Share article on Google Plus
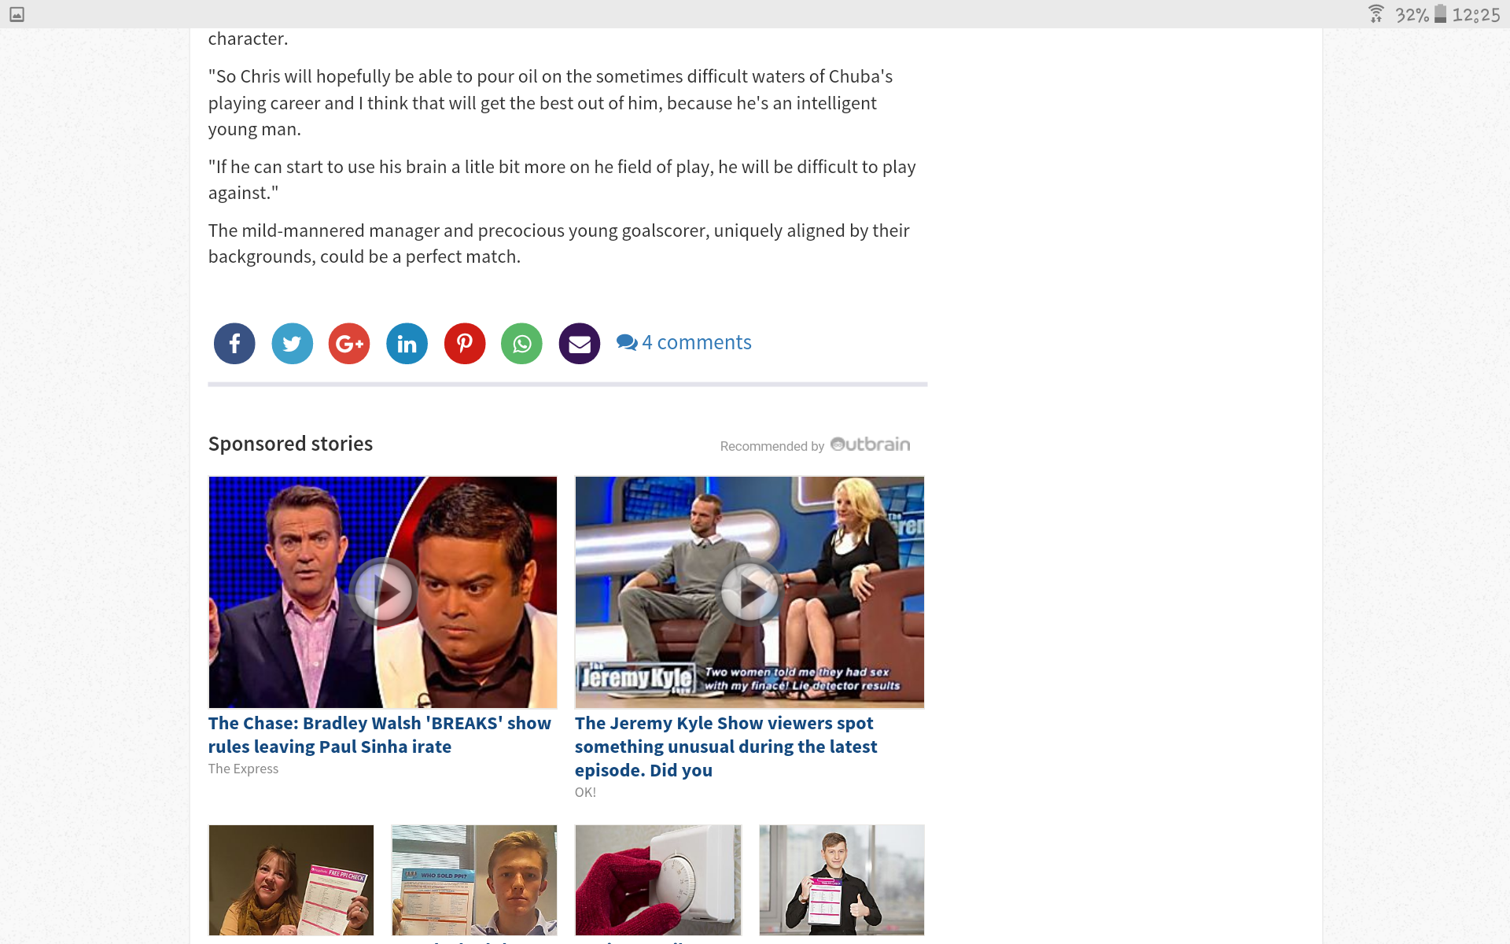The image size is (1510, 944). click(349, 344)
